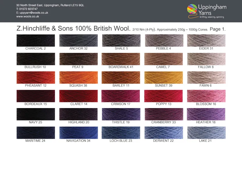The image size is (242, 171).
Task: Select the Lake 21 yarn swatch
Action: [x=206, y=132]
